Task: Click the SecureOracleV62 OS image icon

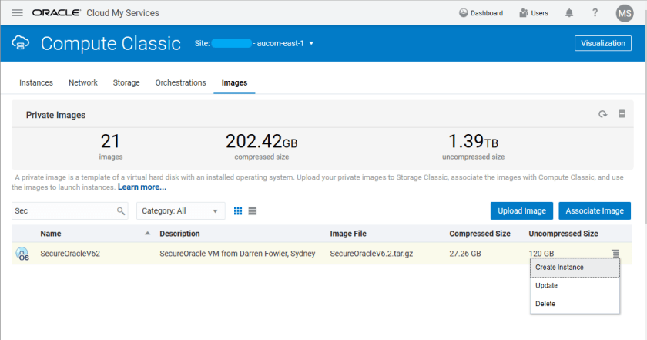Action: [x=22, y=254]
